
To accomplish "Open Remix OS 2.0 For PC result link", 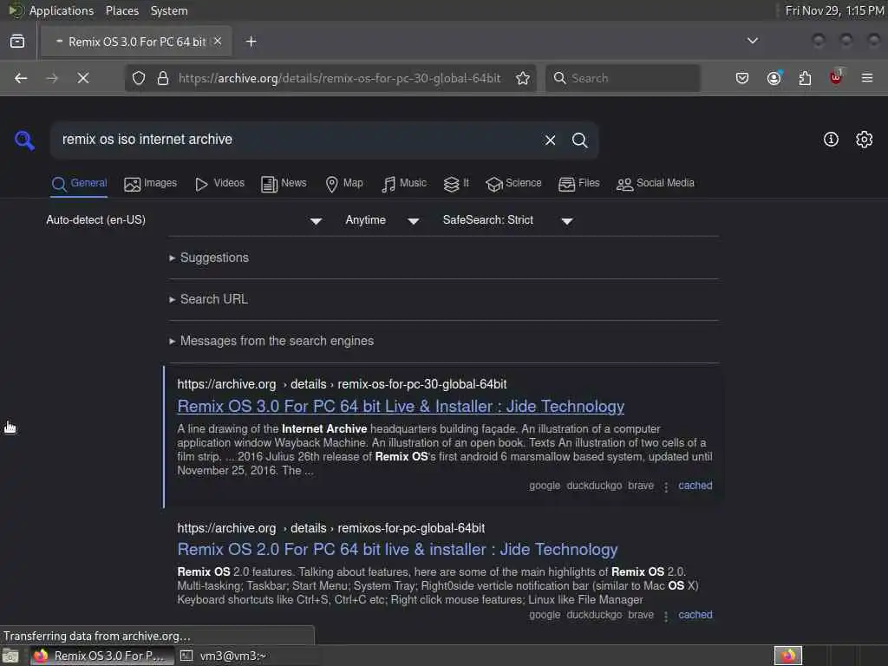I will [x=397, y=549].
